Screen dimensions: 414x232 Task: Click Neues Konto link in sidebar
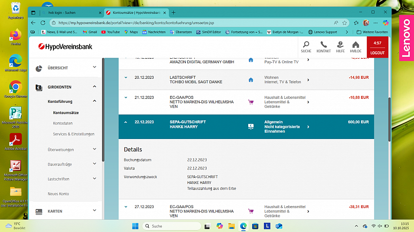click(58, 194)
